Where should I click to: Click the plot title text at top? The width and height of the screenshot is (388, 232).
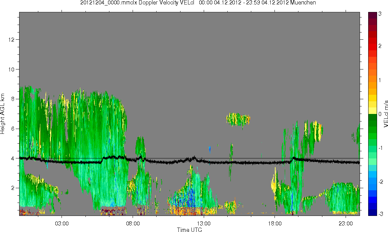(x=198, y=3)
